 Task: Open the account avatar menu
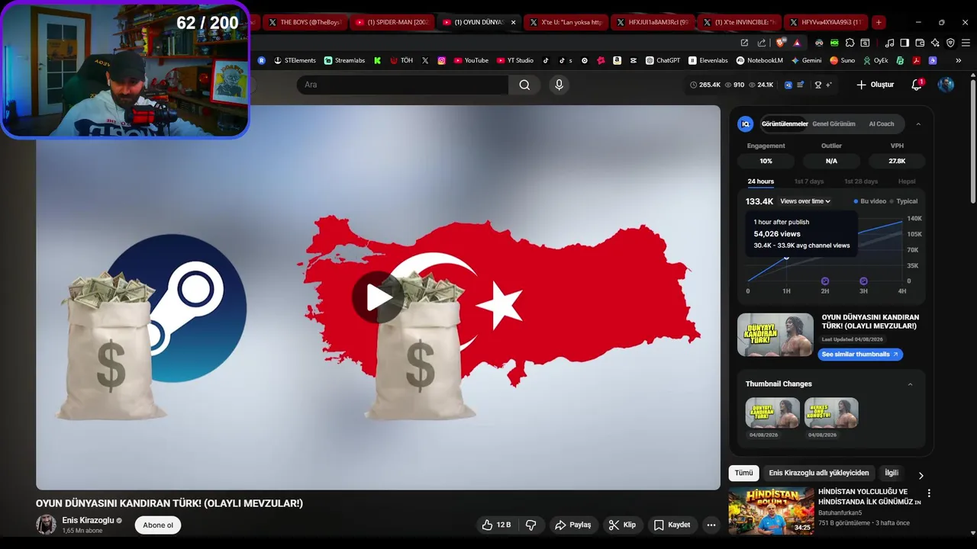click(x=946, y=85)
